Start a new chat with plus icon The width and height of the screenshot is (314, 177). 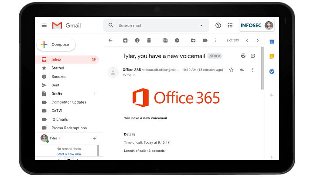(95, 138)
